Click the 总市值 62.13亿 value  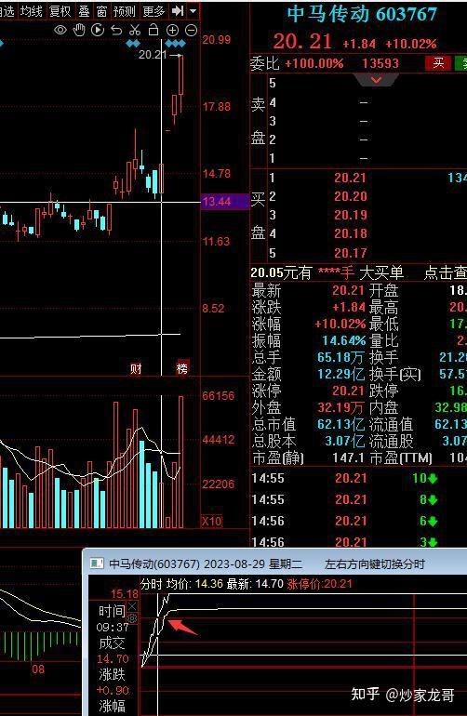[x=340, y=425]
